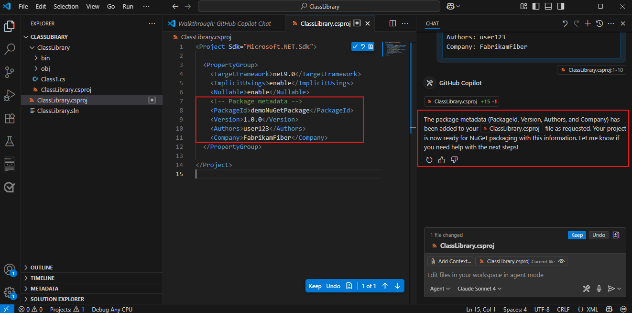Open the Search view icon
Viewport: 632px width, 313px height.
pyautogui.click(x=10, y=49)
